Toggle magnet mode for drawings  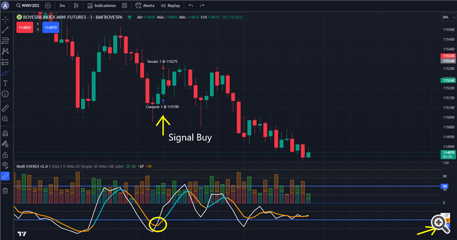[x=5, y=133]
